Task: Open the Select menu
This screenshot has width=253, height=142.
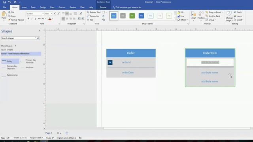Action: click(x=239, y=20)
